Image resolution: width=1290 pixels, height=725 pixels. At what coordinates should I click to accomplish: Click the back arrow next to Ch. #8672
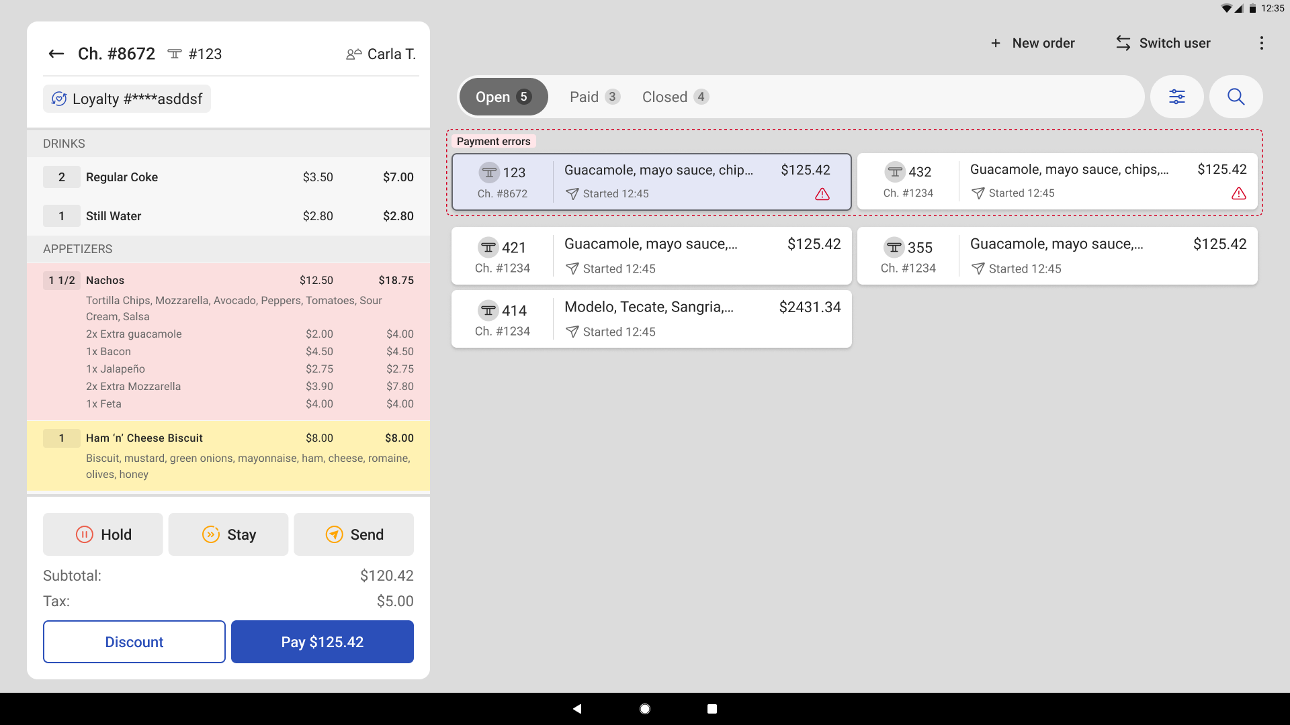tap(56, 54)
